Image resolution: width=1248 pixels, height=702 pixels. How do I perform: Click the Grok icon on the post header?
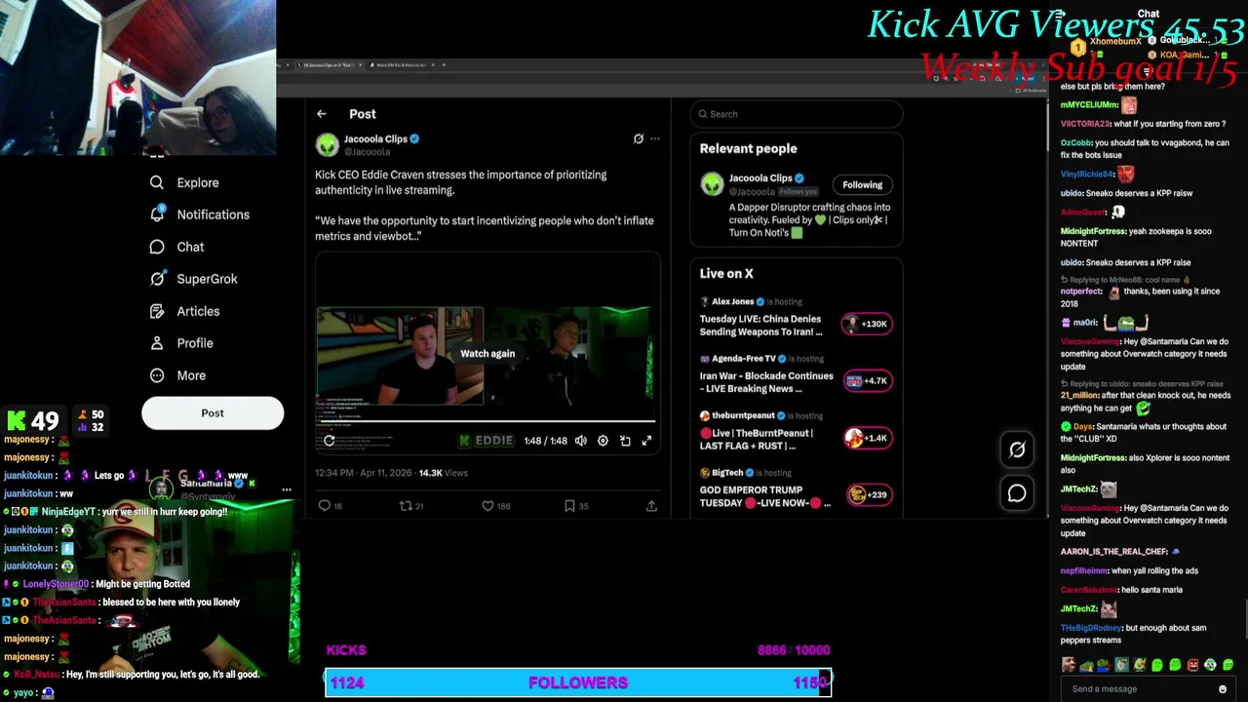pos(639,138)
